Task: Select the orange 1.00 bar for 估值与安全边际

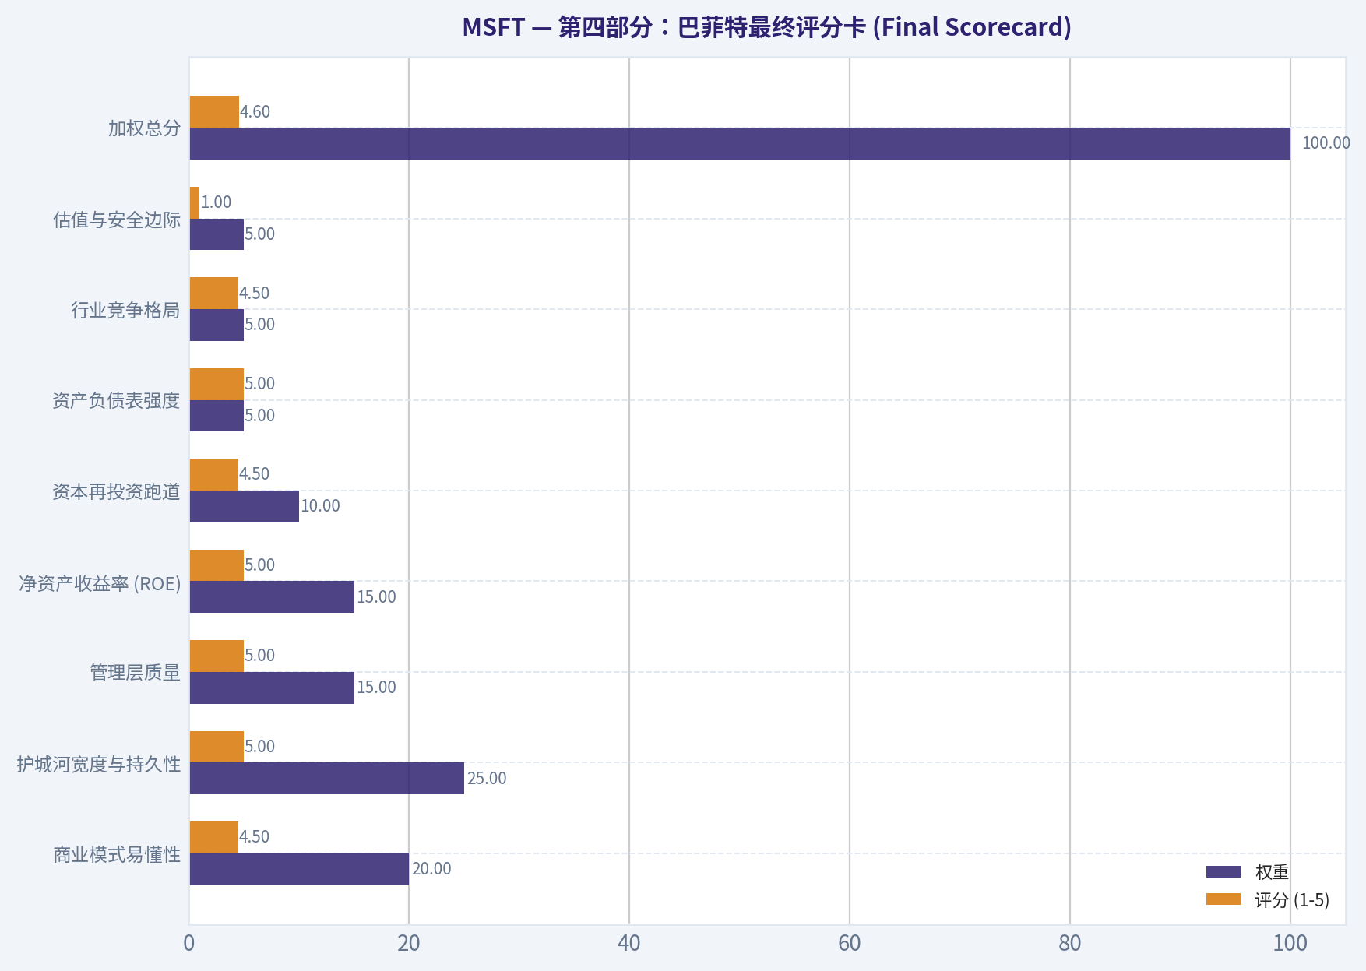Action: click(x=195, y=202)
